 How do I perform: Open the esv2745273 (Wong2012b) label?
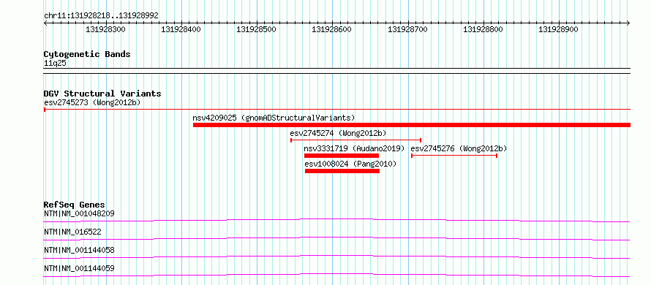[x=93, y=102]
